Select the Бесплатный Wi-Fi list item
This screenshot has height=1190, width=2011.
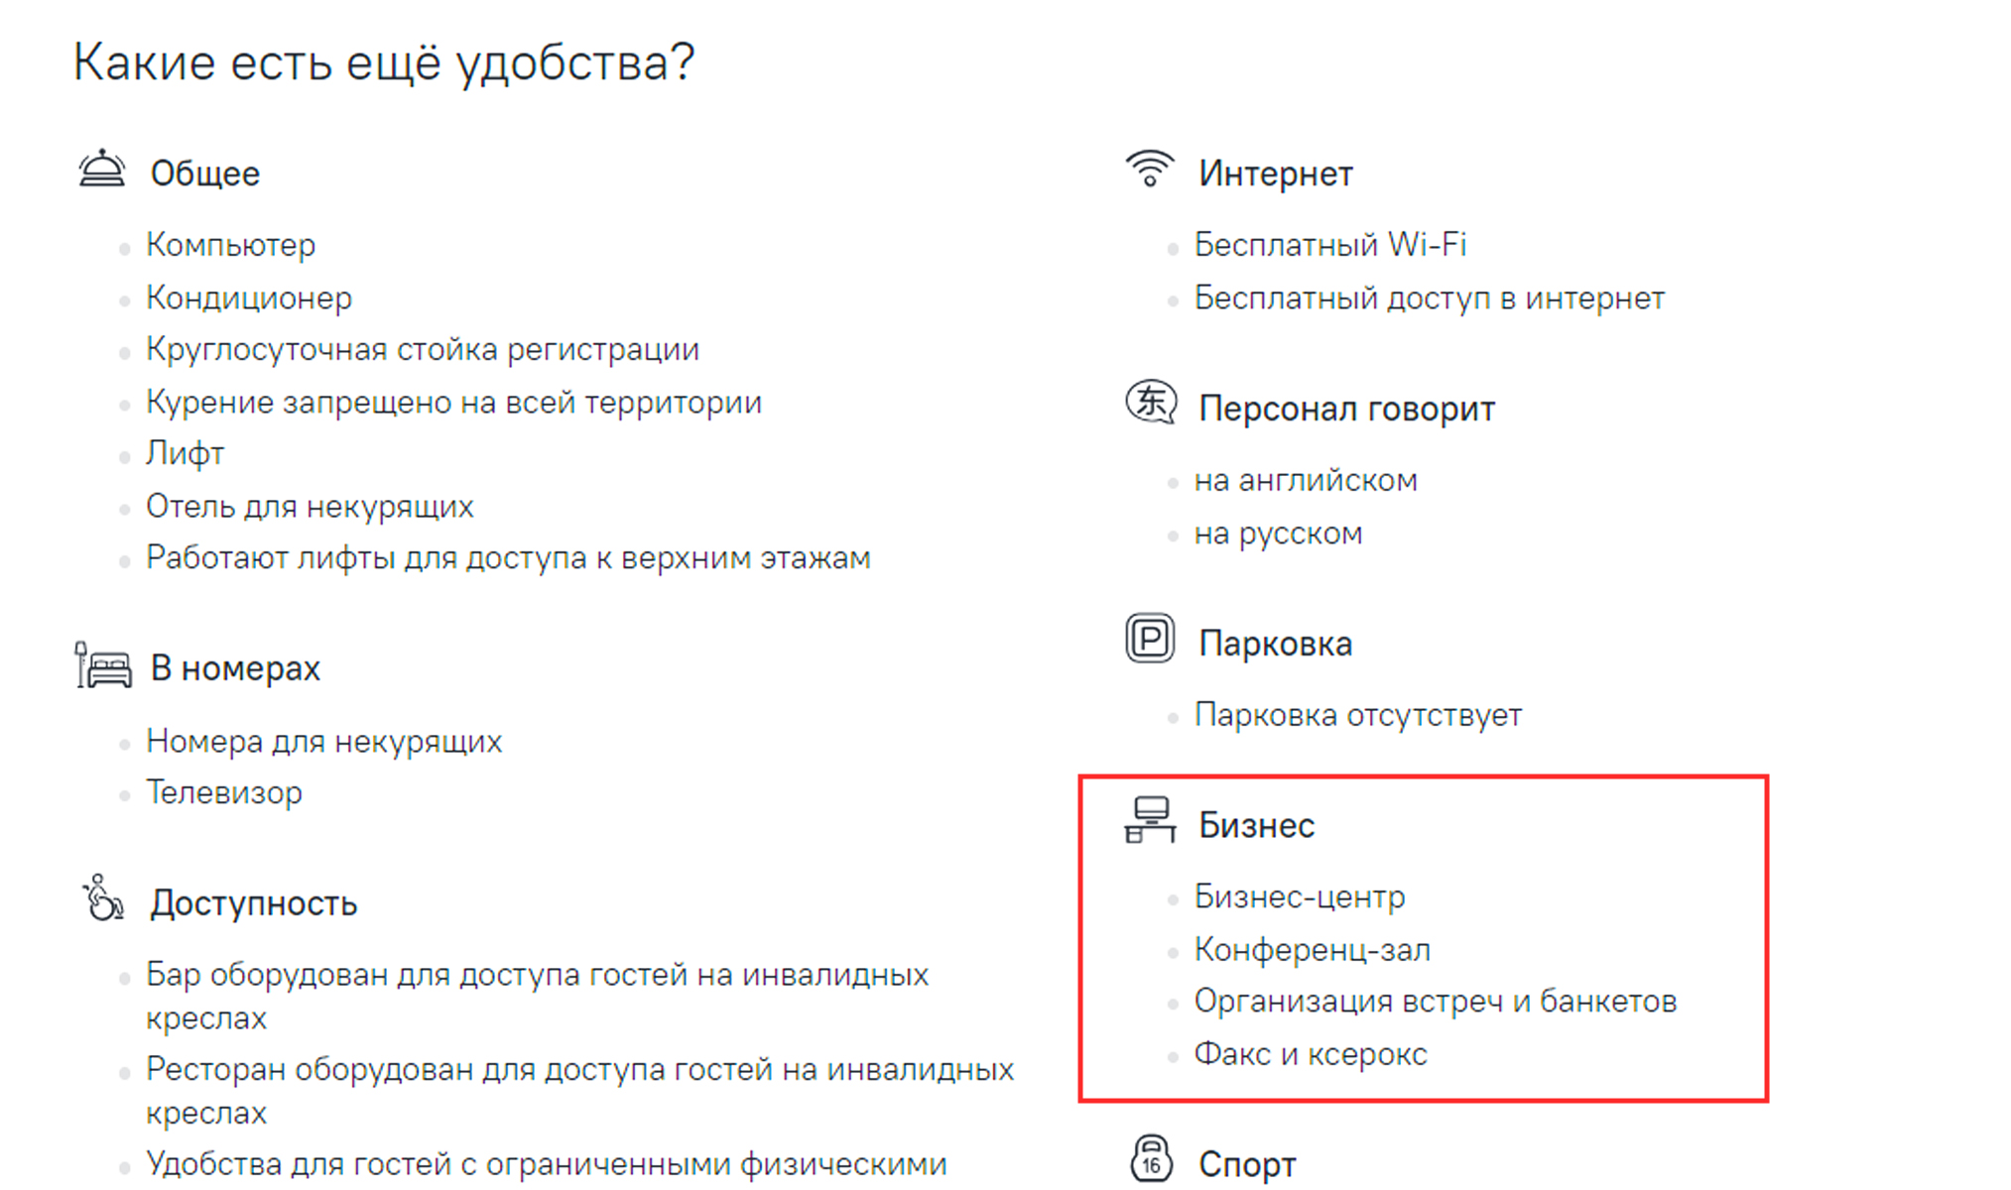(x=1329, y=245)
